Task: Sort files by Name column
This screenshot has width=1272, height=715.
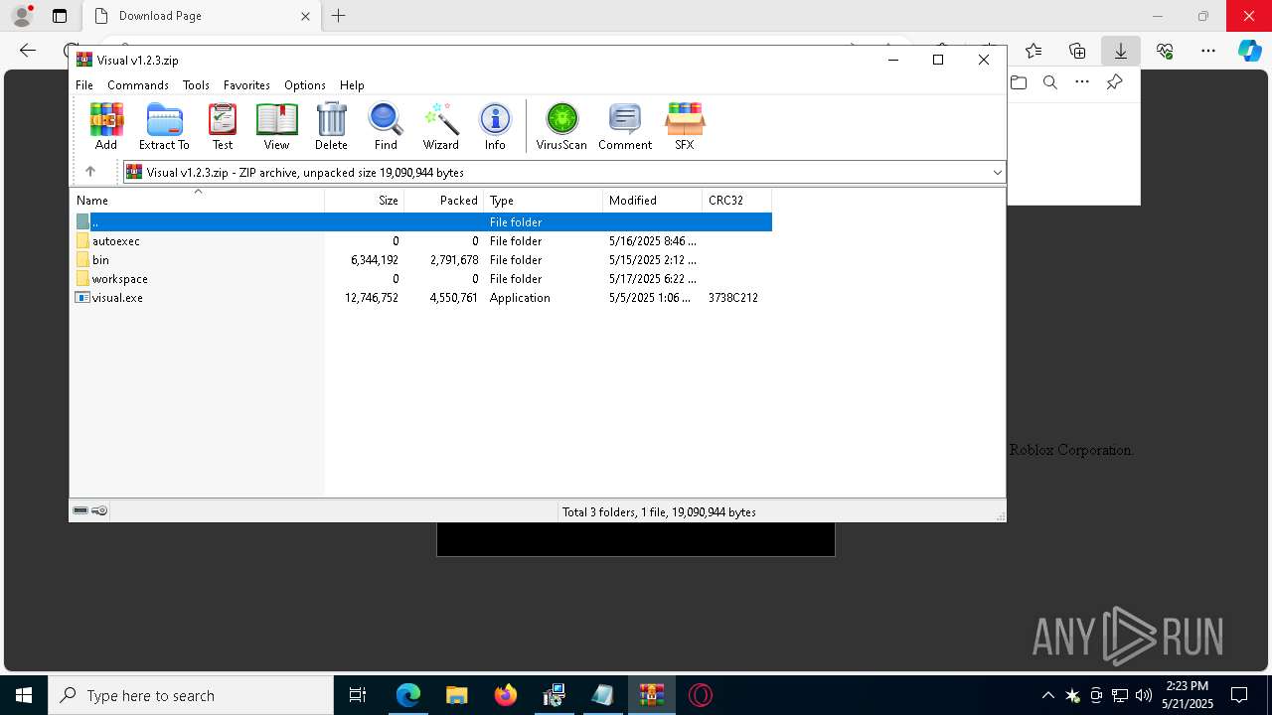Action: (198, 200)
